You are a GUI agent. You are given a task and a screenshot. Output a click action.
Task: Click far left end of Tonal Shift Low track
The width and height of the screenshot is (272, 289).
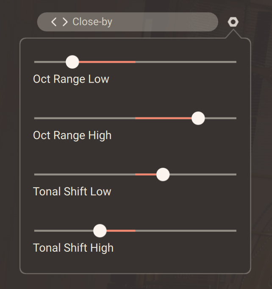pyautogui.click(x=36, y=174)
